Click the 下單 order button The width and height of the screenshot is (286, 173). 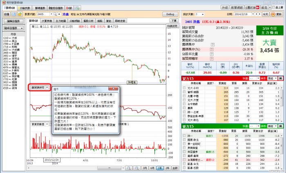pos(174,20)
